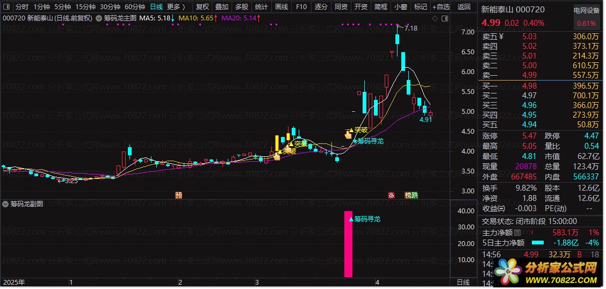Click the 返回 back button

tap(464, 6)
